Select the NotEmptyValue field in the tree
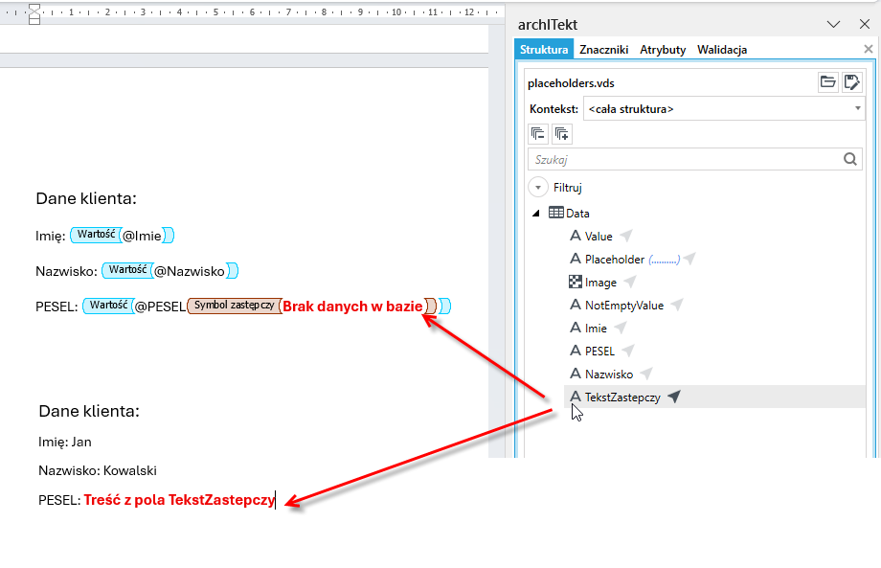Viewport: 881px width, 568px height. coord(624,305)
